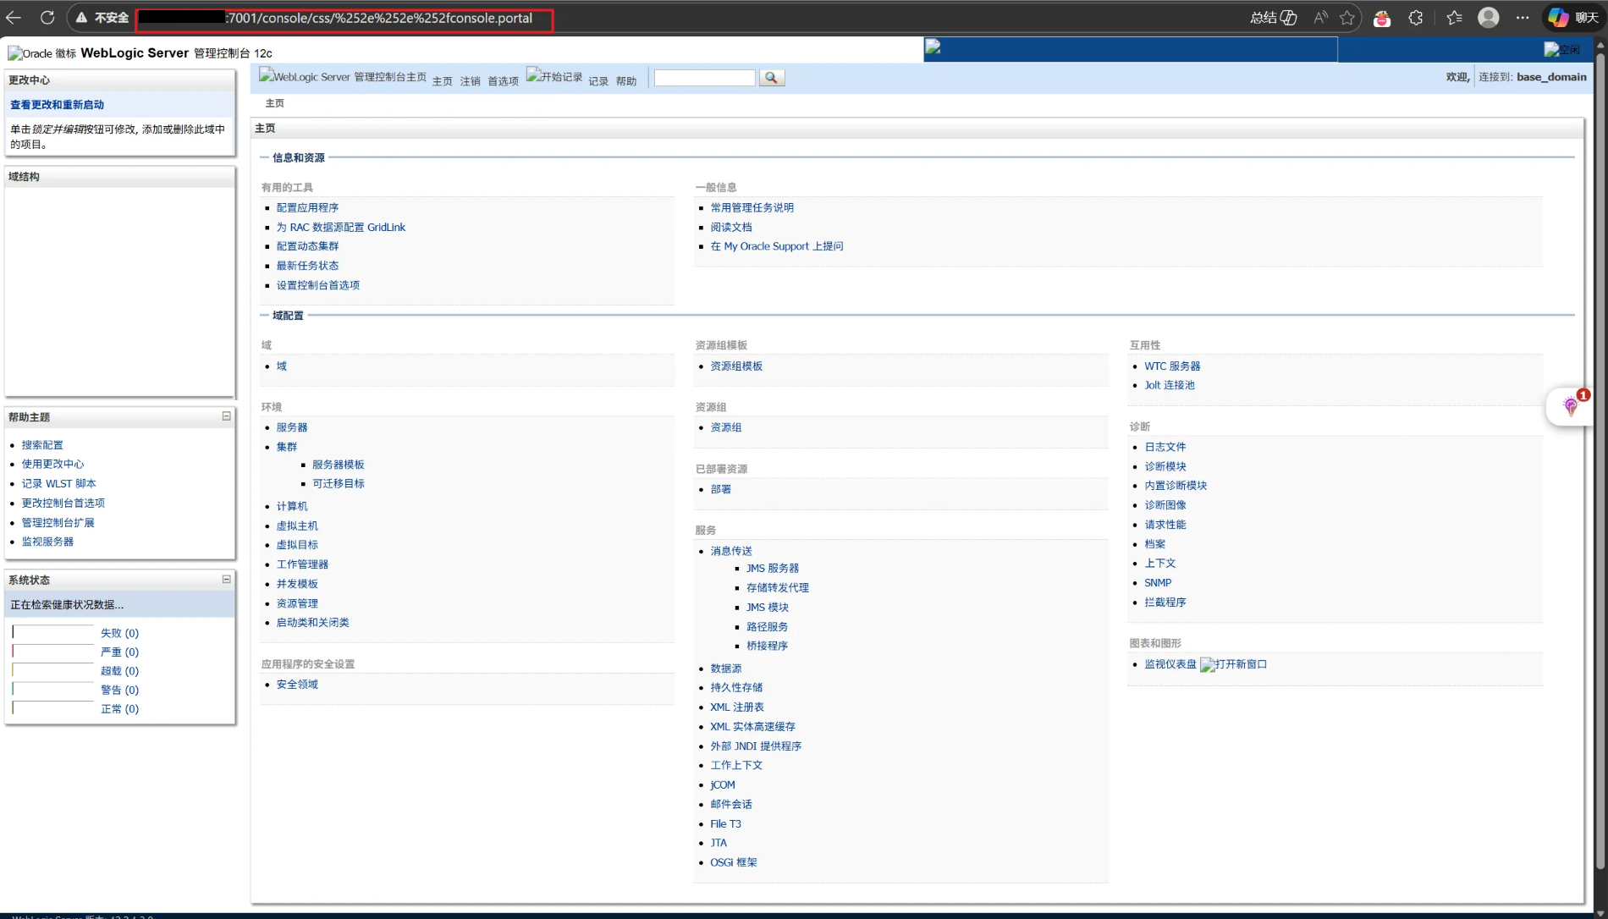Open the 集群 link
The width and height of the screenshot is (1608, 919).
pos(287,447)
